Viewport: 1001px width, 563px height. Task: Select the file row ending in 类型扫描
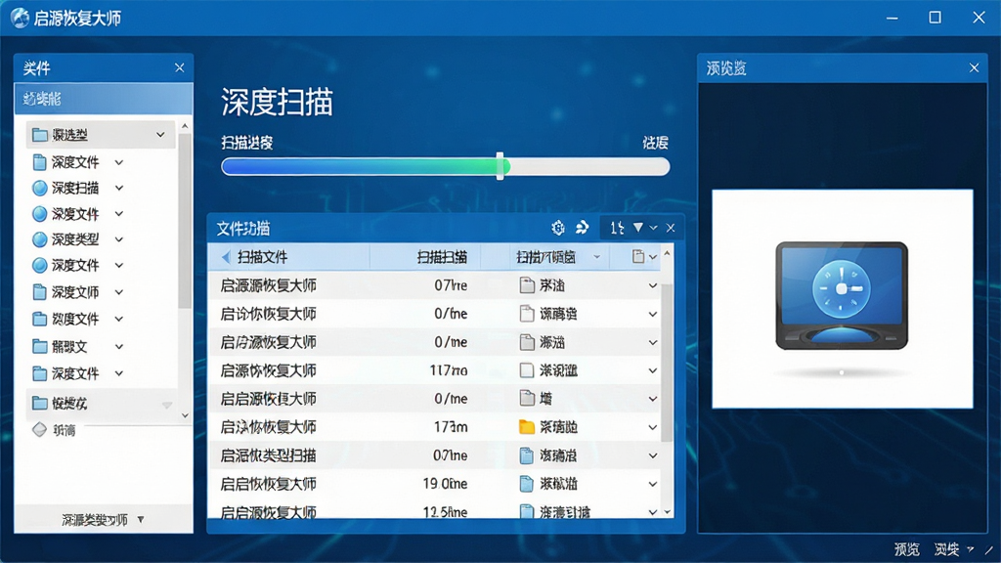point(433,455)
